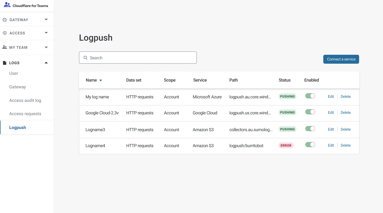Delete the Logname4 job
The width and height of the screenshot is (383, 213).
[346, 145]
